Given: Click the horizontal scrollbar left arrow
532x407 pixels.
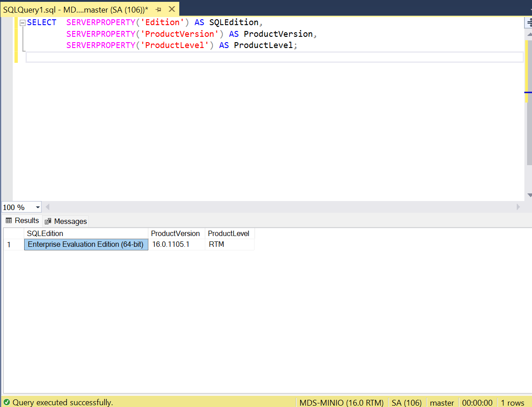Looking at the screenshot, I should pos(48,207).
